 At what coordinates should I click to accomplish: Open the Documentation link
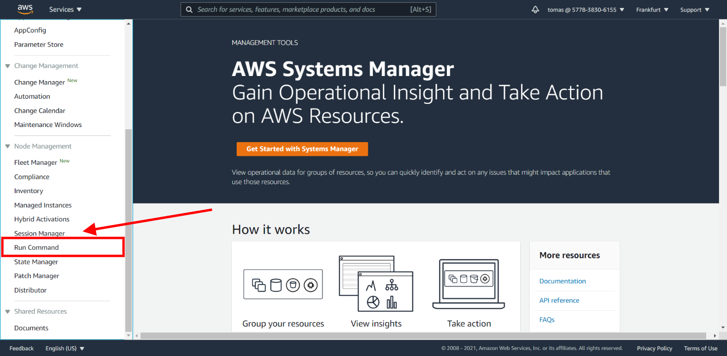point(562,280)
